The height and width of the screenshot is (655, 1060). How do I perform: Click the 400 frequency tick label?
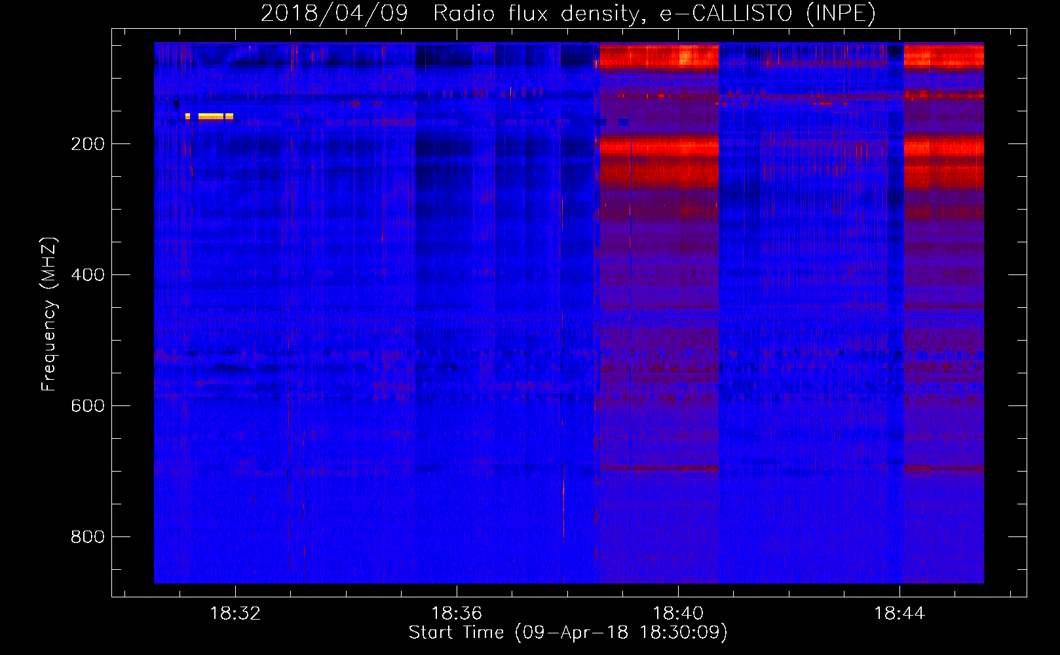88,275
